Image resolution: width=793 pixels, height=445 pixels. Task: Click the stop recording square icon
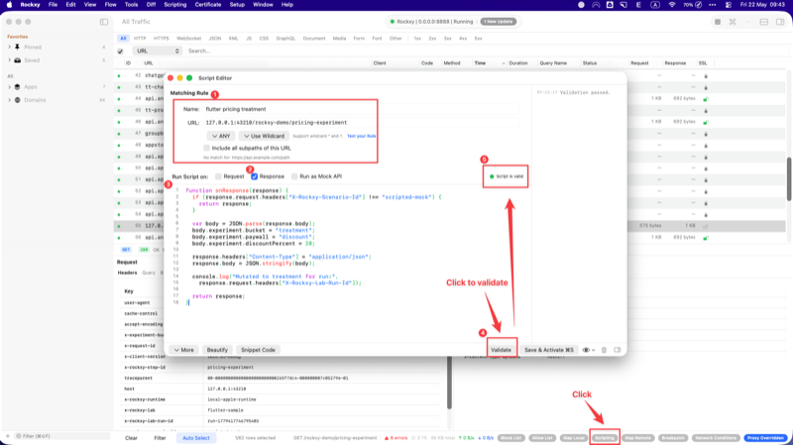point(717,22)
